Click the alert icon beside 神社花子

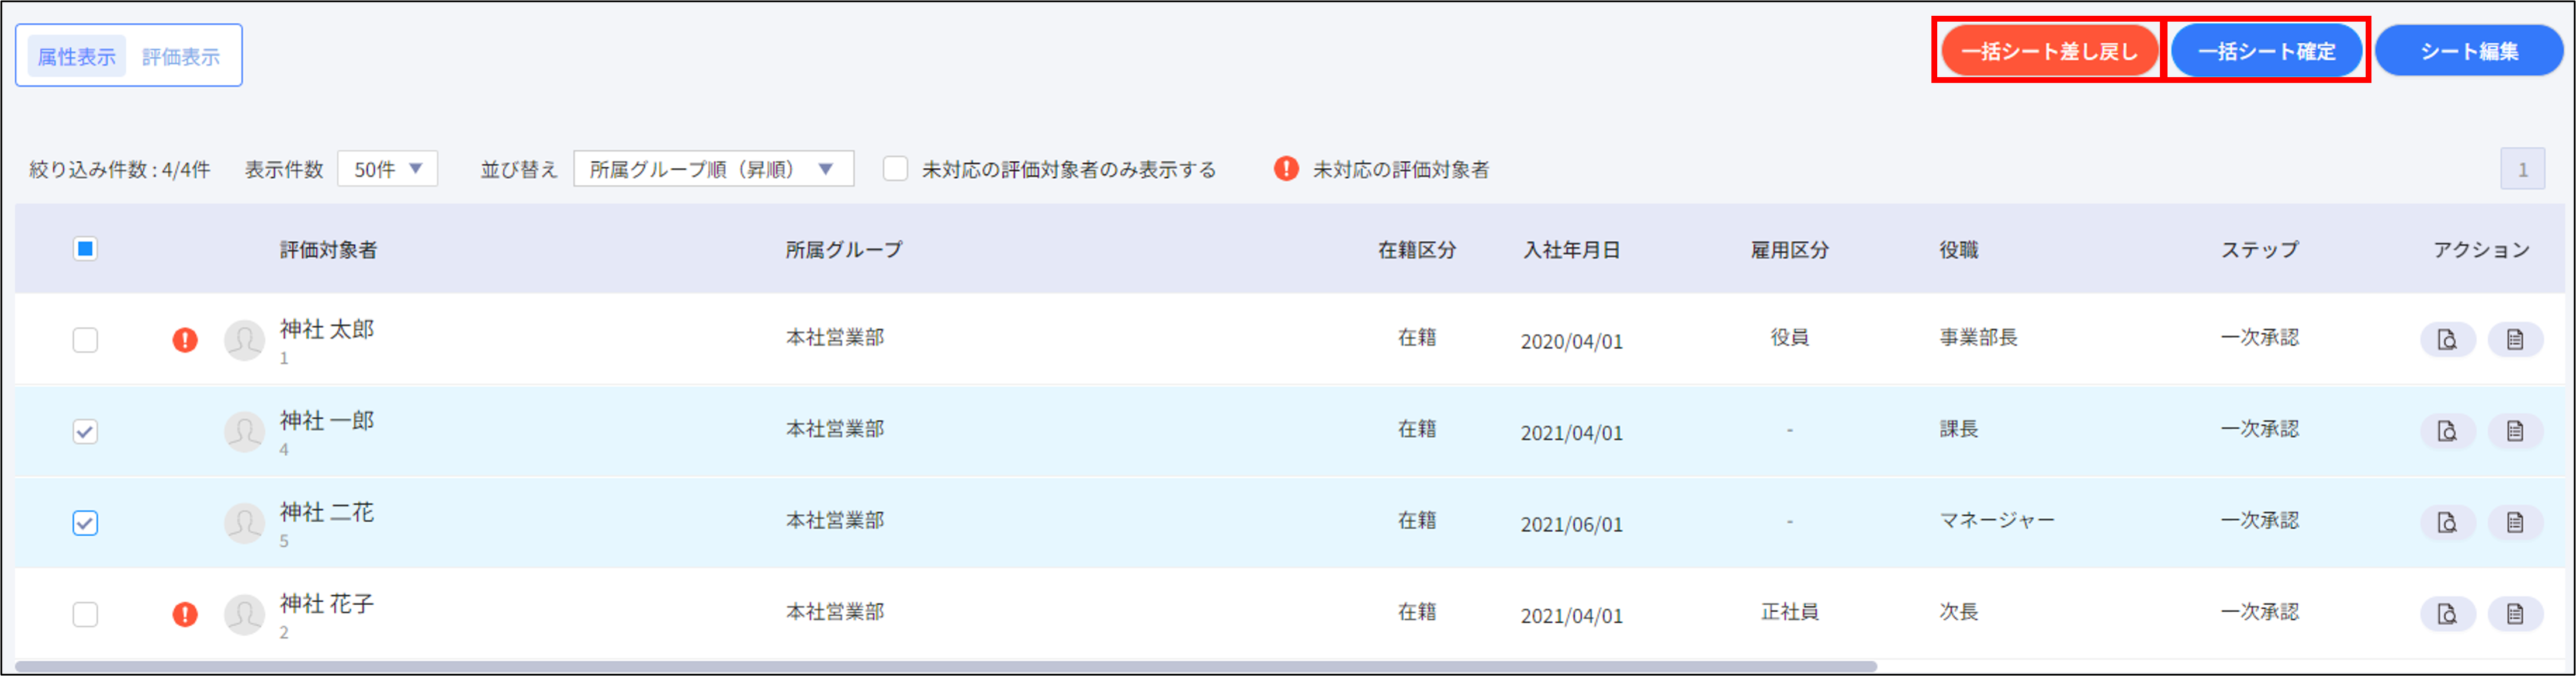pos(185,613)
